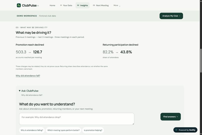The width and height of the screenshot is (202, 135).
Task: Select the Insights tab
Action: click(82, 6)
